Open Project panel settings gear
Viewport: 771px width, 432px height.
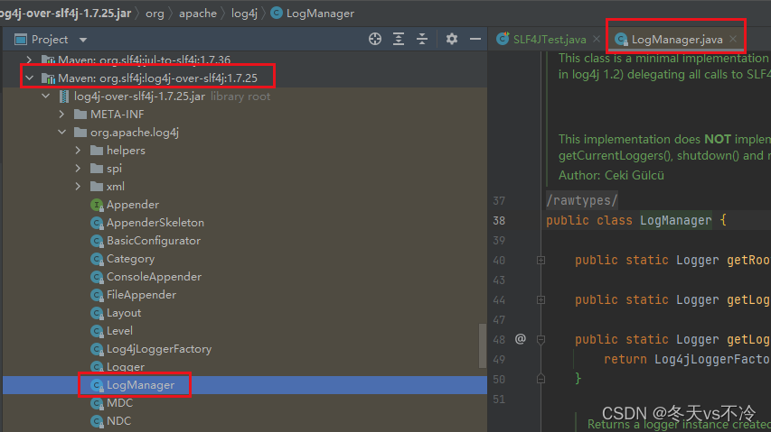coord(452,39)
